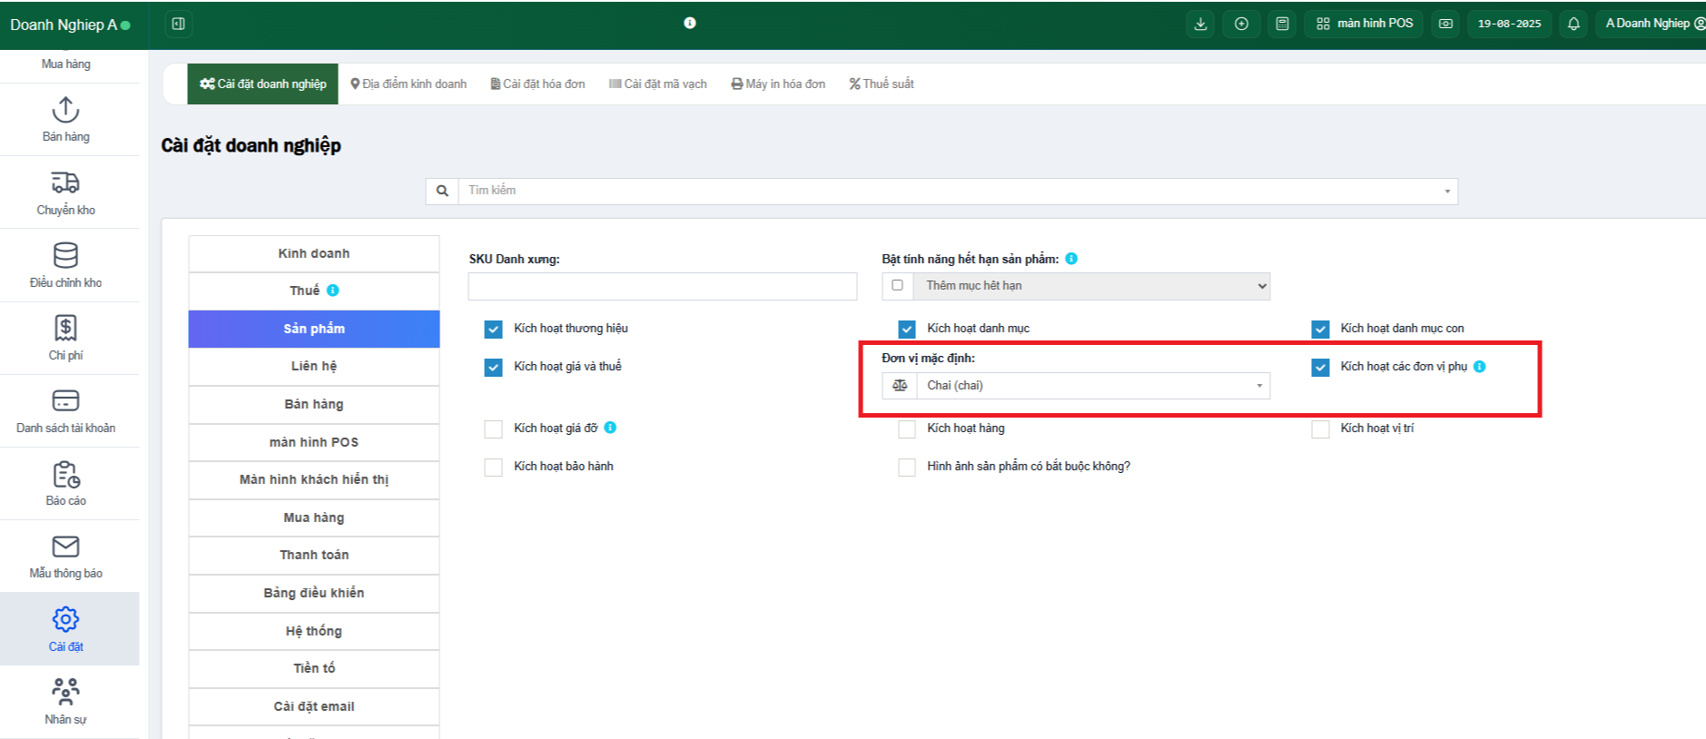The width and height of the screenshot is (1706, 739).
Task: Open Danh sách tài khoản card icon
Action: (65, 400)
